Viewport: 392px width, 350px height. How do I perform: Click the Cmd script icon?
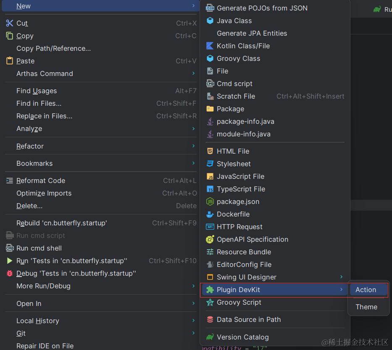(x=210, y=84)
